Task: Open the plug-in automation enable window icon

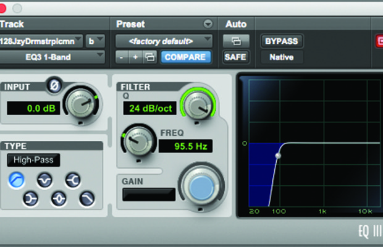Action: click(x=236, y=41)
